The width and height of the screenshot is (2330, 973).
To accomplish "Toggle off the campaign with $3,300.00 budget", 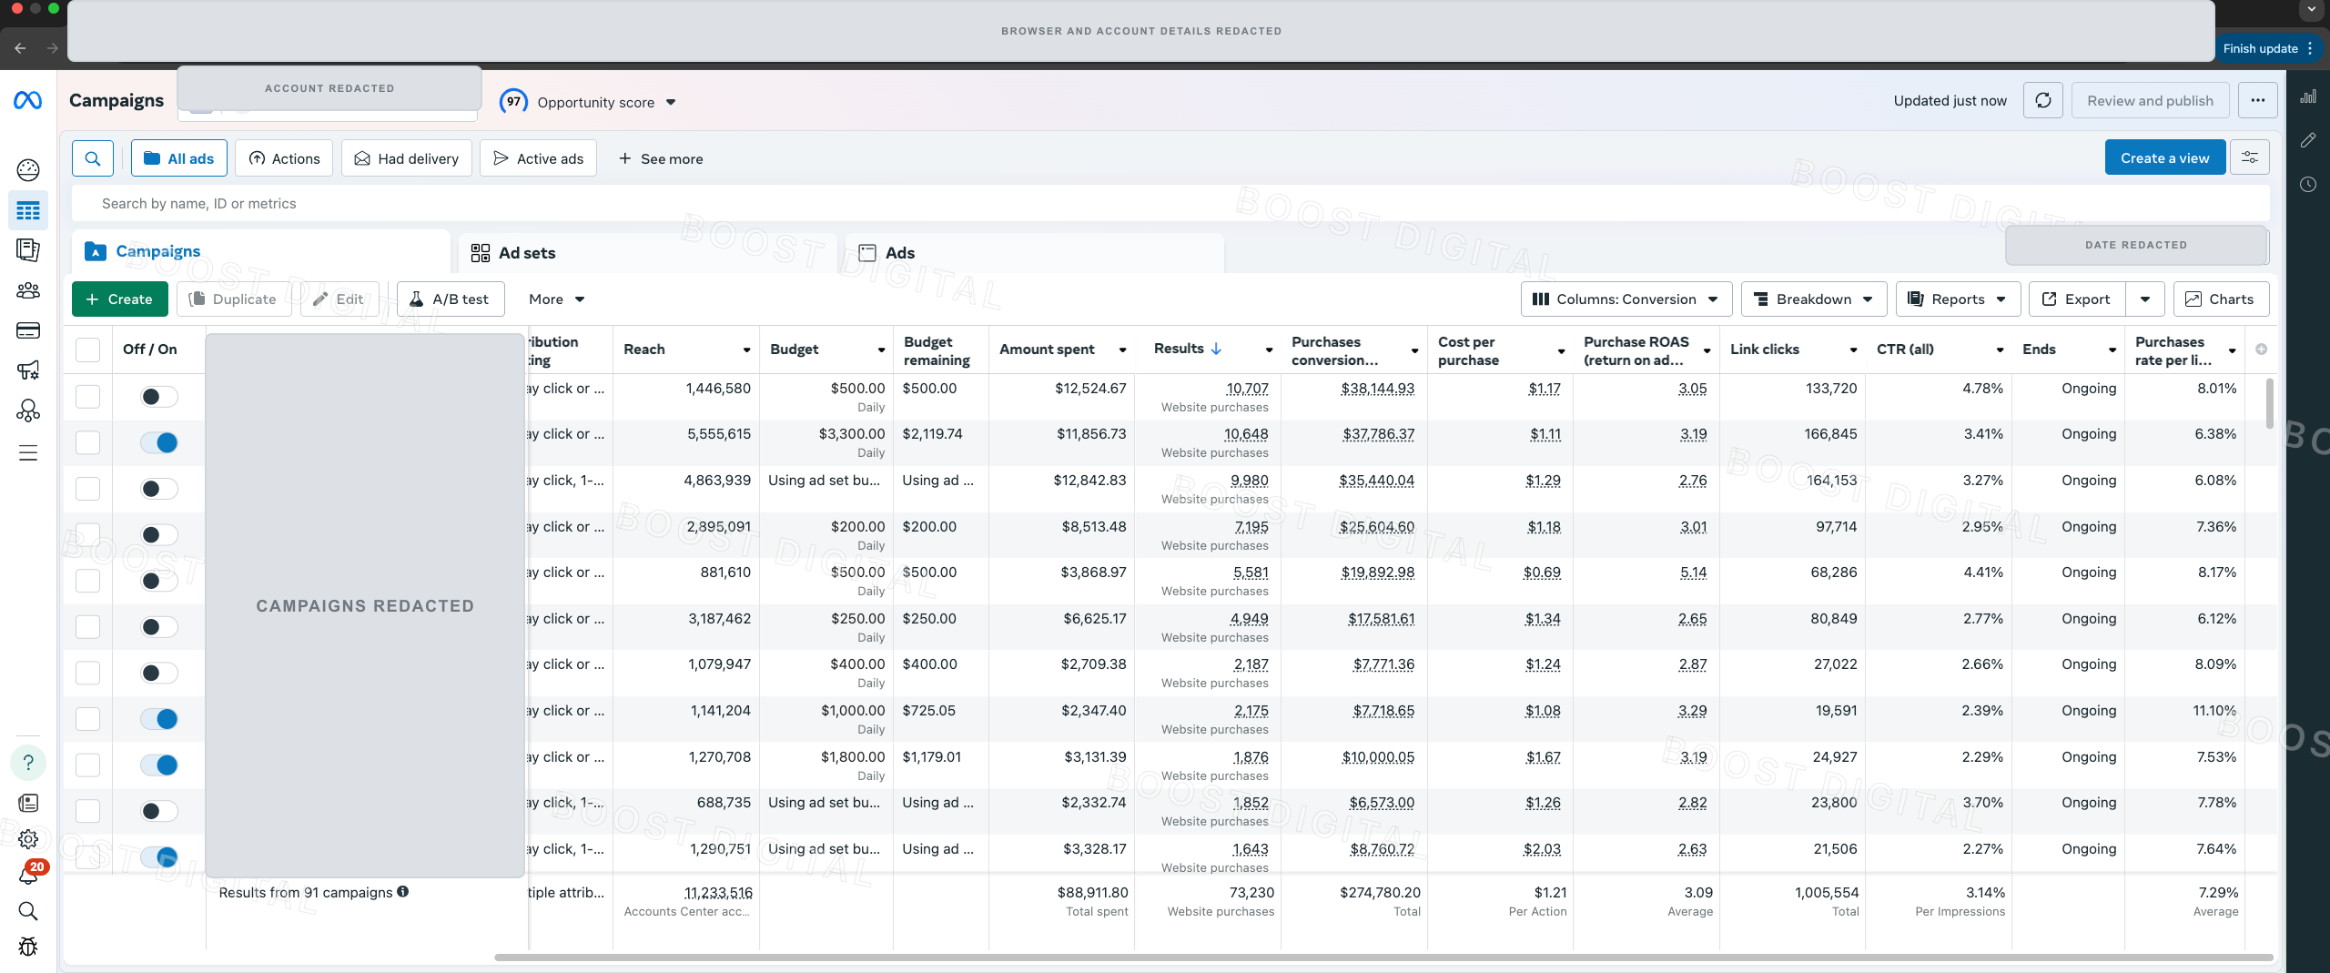I will [x=159, y=443].
